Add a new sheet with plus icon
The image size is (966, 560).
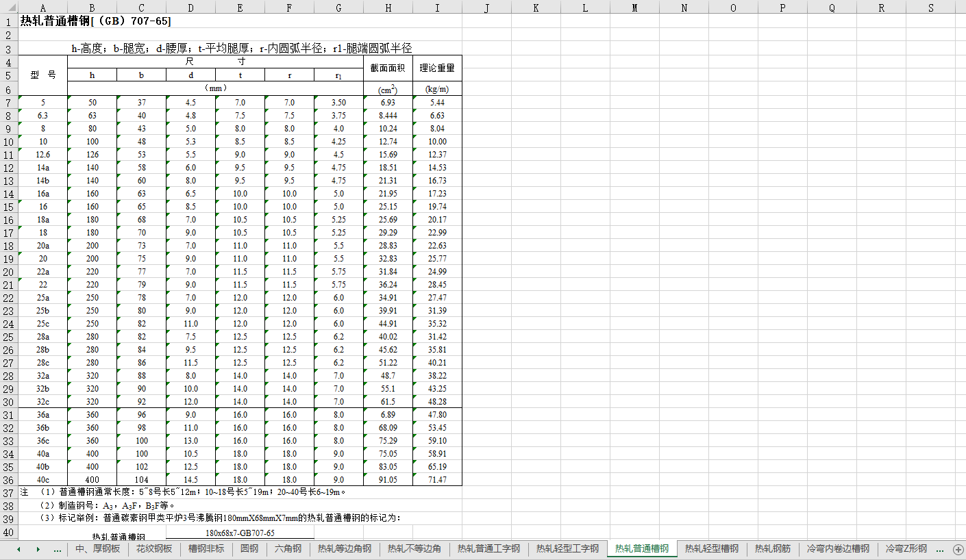958,549
